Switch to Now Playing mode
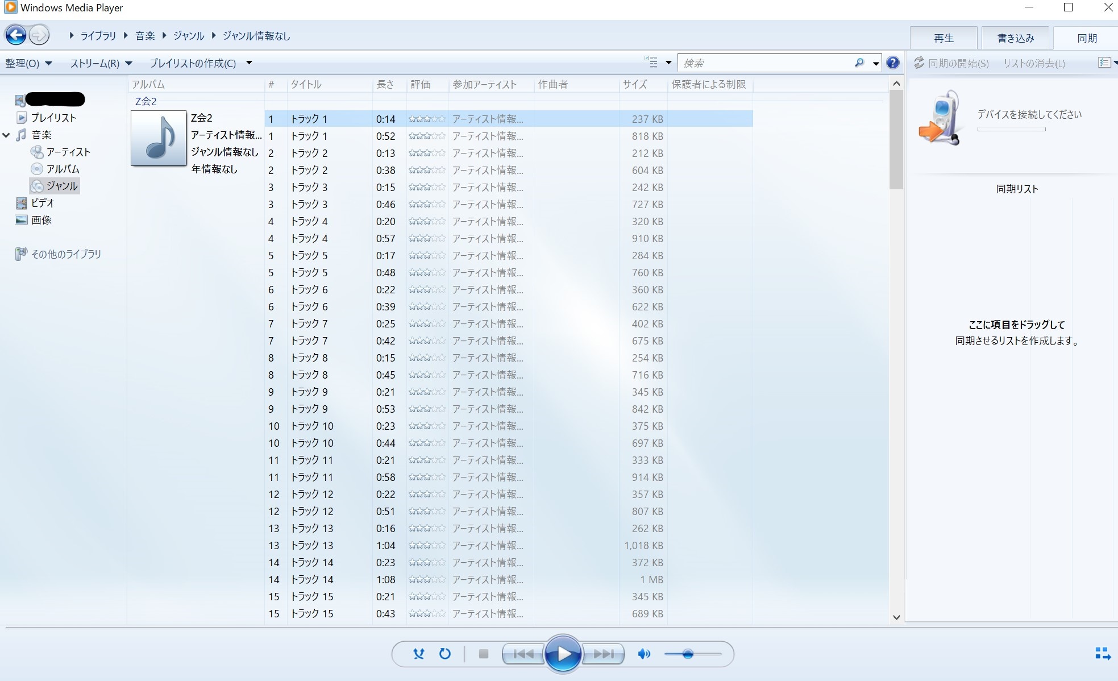This screenshot has width=1118, height=681. [x=1102, y=654]
